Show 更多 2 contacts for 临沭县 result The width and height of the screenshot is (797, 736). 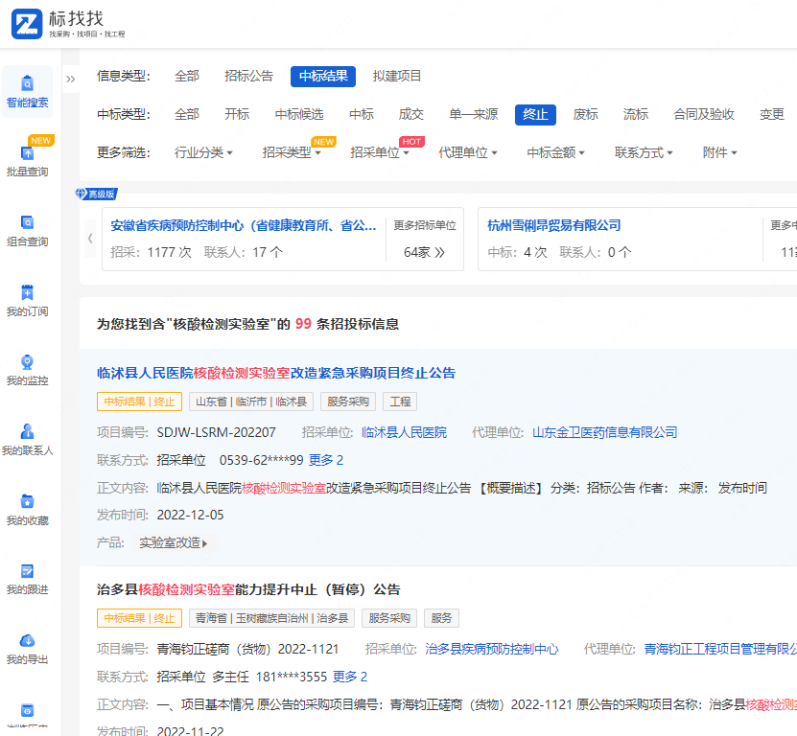click(x=326, y=460)
